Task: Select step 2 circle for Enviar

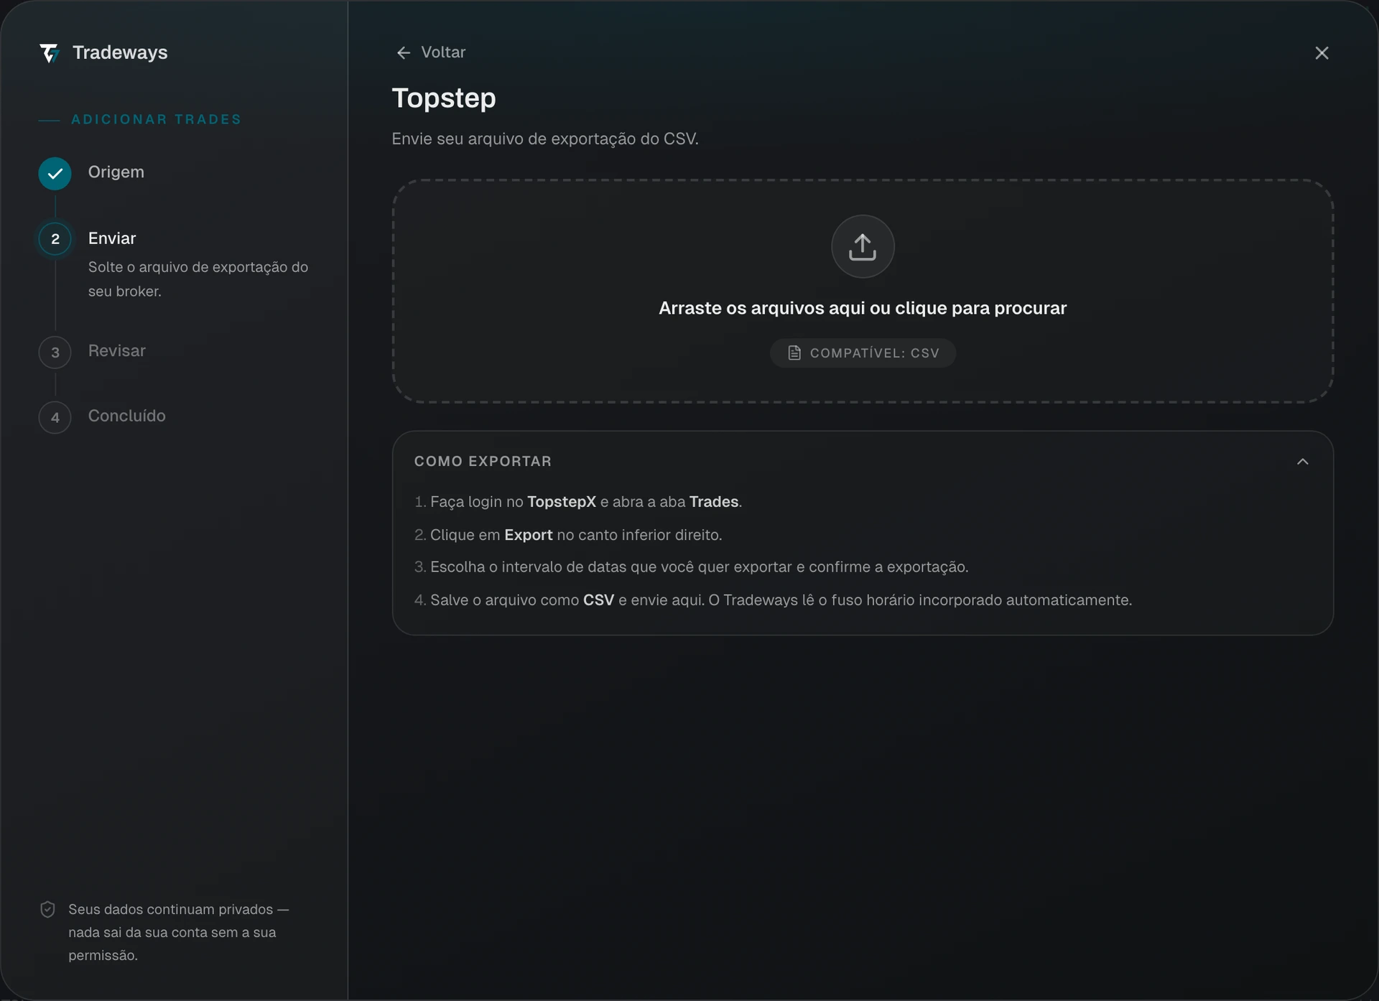Action: coord(55,239)
